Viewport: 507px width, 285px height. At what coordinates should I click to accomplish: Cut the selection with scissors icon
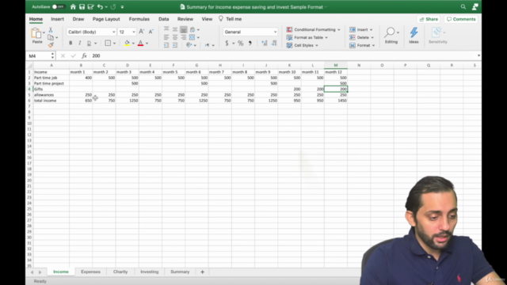pos(51,30)
